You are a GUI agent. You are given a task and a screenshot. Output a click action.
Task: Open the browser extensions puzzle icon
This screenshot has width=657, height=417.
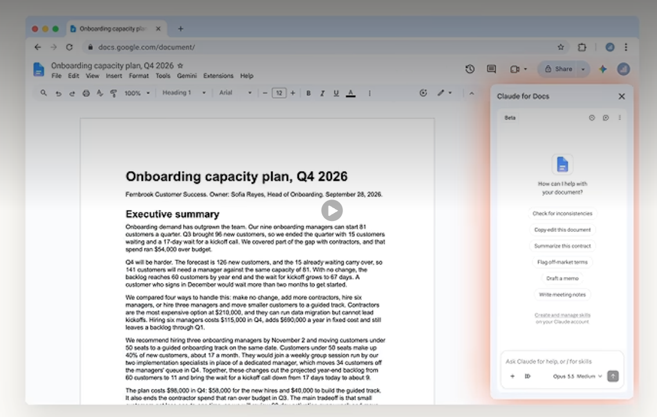582,48
